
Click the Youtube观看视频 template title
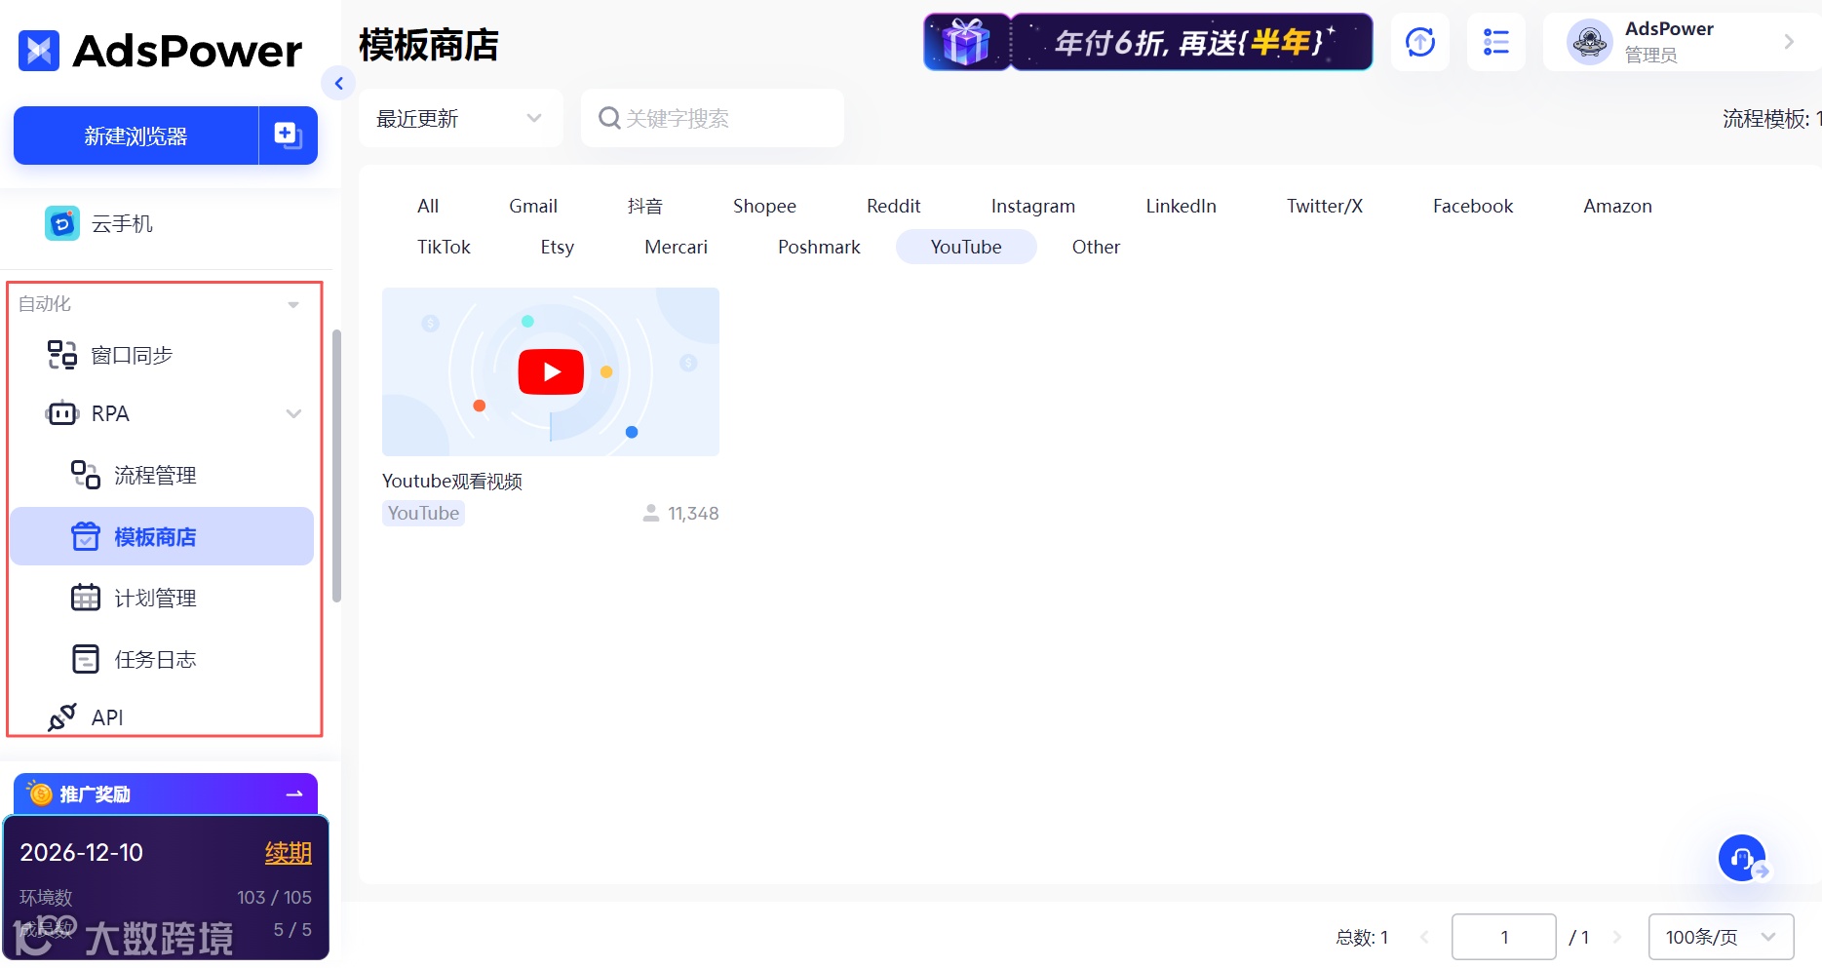coord(452,481)
